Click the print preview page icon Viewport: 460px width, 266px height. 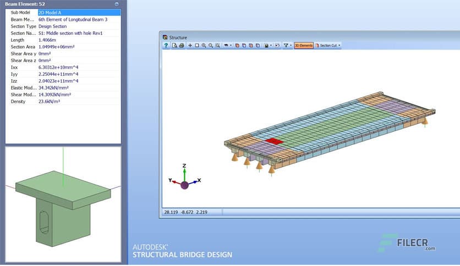point(174,46)
